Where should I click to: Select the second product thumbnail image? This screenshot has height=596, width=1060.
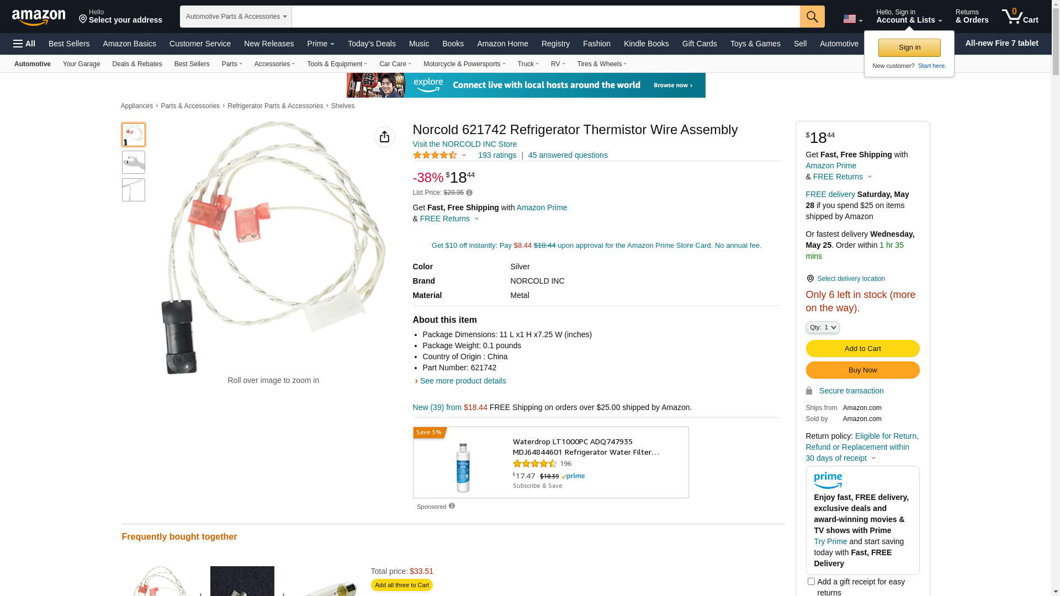coord(134,162)
